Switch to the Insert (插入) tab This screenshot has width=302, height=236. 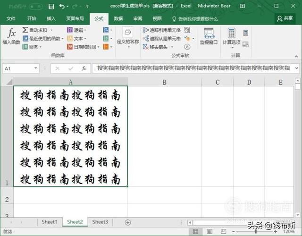click(51, 18)
